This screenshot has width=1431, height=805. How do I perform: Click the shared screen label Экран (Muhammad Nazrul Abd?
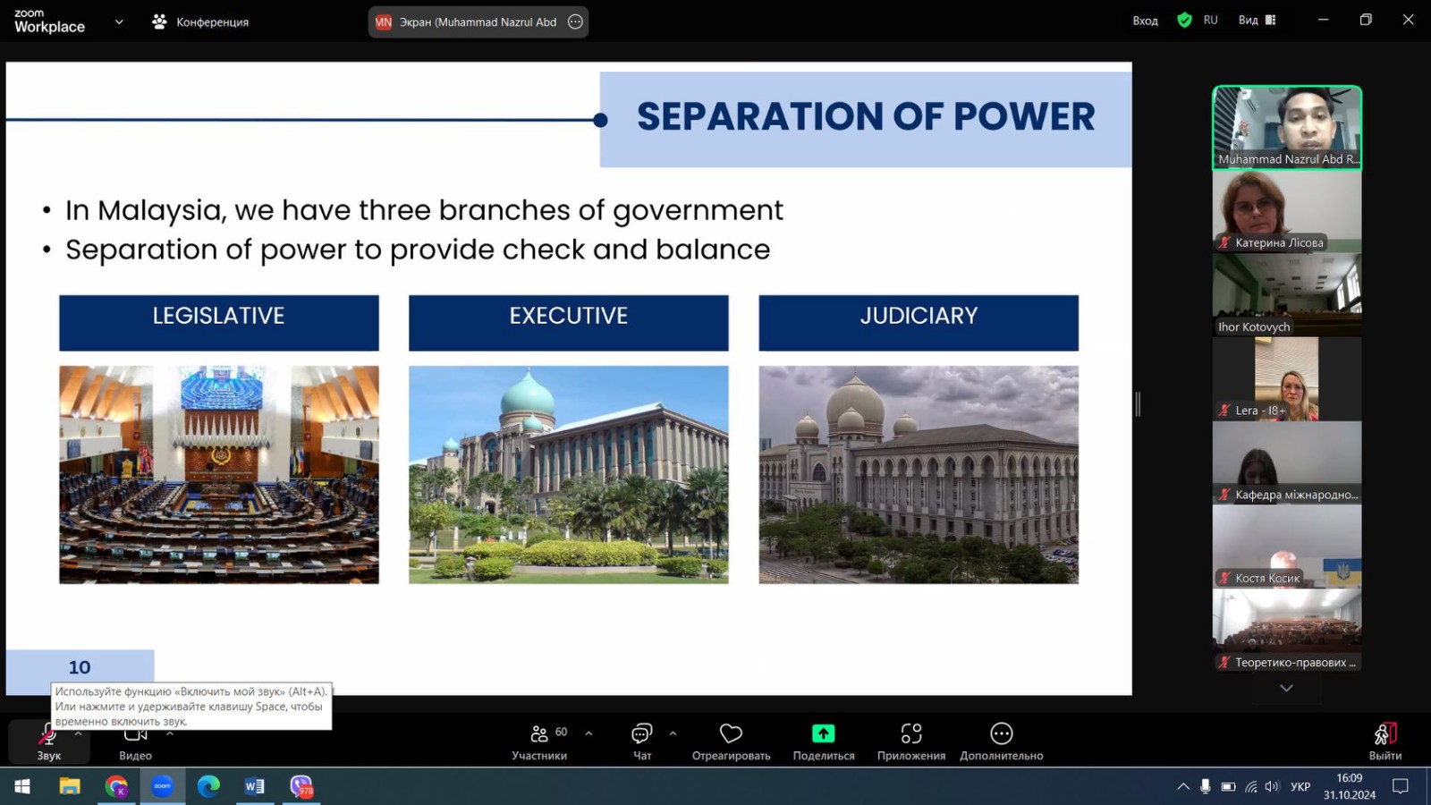[478, 21]
